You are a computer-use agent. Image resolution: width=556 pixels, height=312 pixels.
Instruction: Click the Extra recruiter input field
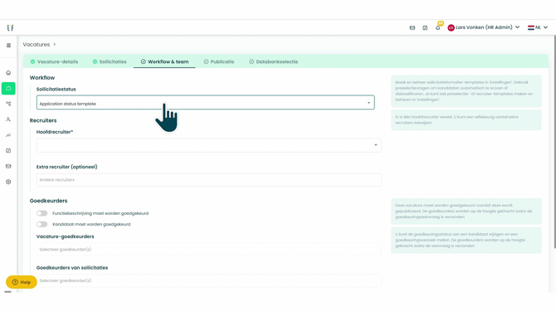(x=209, y=180)
